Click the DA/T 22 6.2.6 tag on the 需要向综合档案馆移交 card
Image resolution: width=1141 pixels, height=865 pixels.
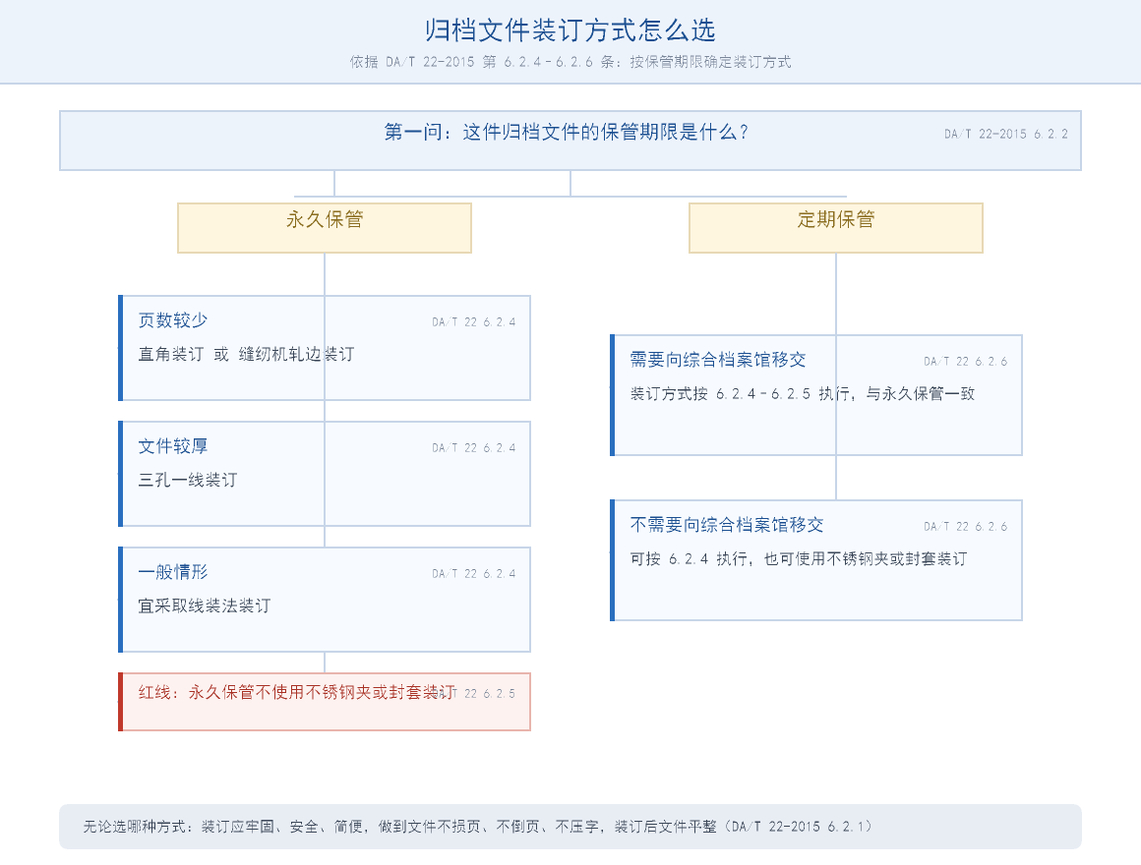pyautogui.click(x=966, y=362)
